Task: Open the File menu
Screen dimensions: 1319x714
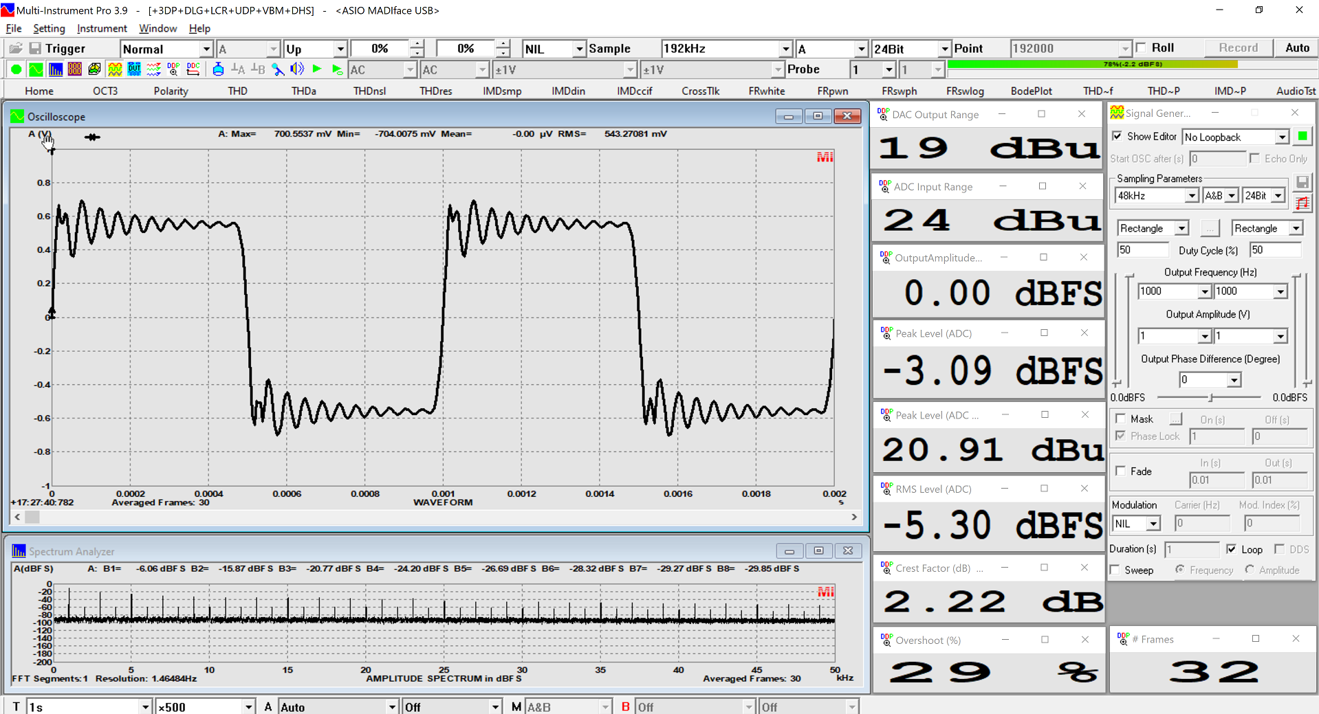Action: click(14, 28)
